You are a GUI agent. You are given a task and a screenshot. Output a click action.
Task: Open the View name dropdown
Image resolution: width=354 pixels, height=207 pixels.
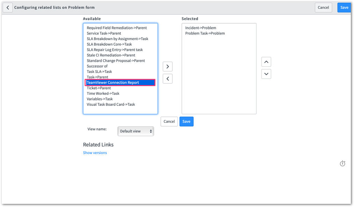[x=136, y=131]
